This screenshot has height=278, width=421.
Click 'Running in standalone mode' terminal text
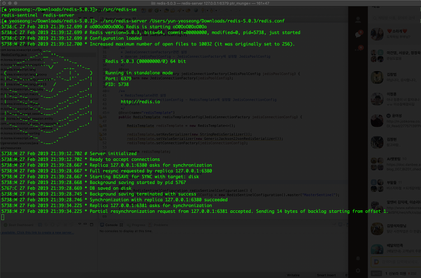(x=139, y=73)
